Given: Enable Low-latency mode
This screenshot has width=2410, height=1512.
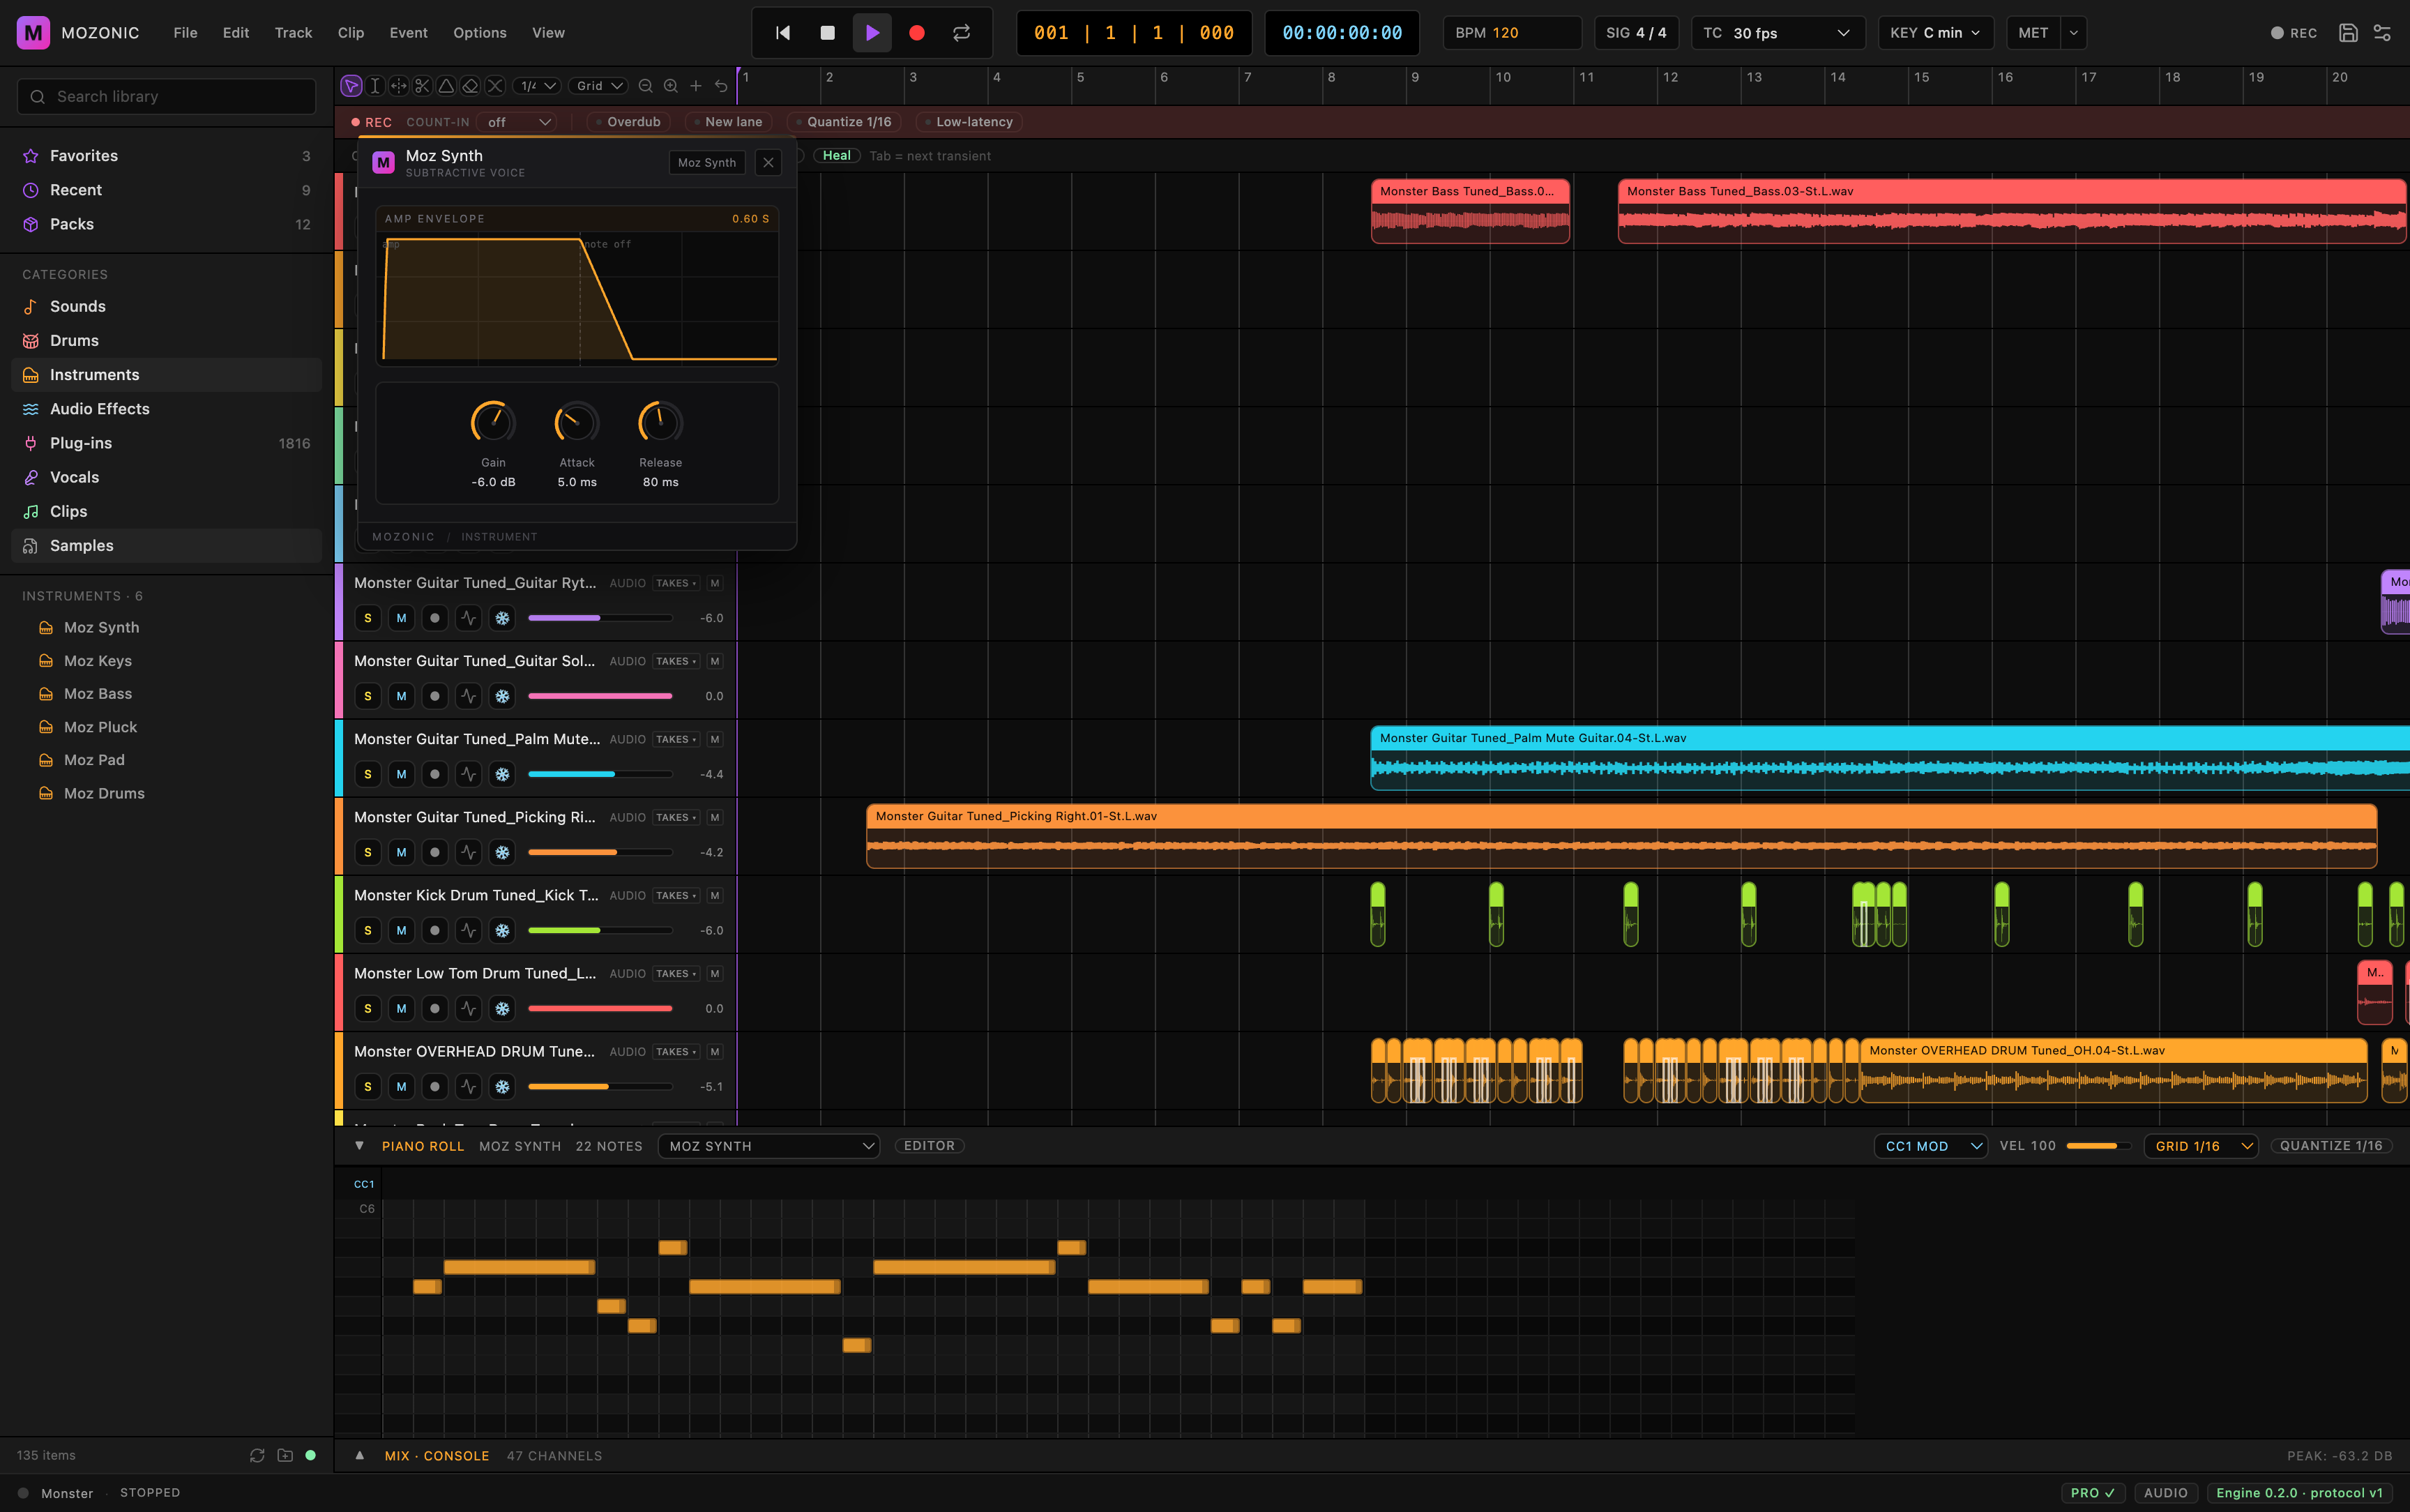Looking at the screenshot, I should (969, 122).
